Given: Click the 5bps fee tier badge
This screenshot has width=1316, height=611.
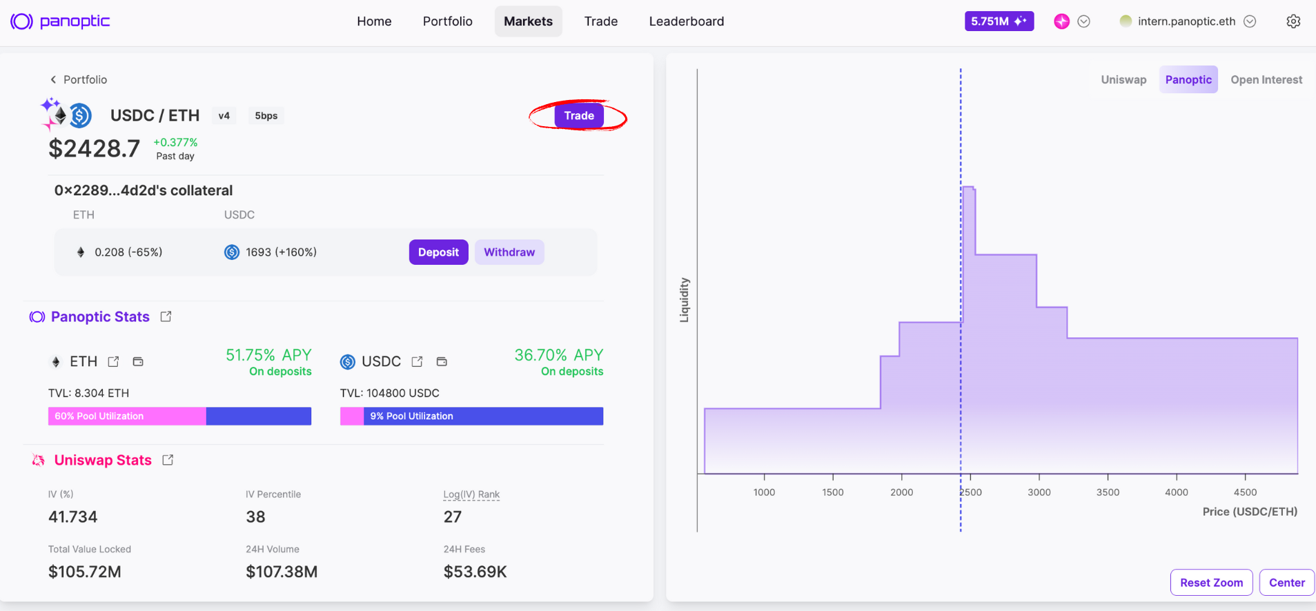Looking at the screenshot, I should coord(266,116).
